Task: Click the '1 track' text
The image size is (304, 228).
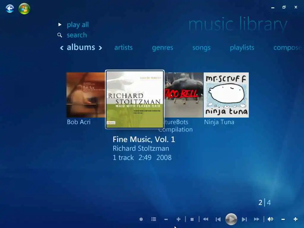Action: click(x=123, y=157)
